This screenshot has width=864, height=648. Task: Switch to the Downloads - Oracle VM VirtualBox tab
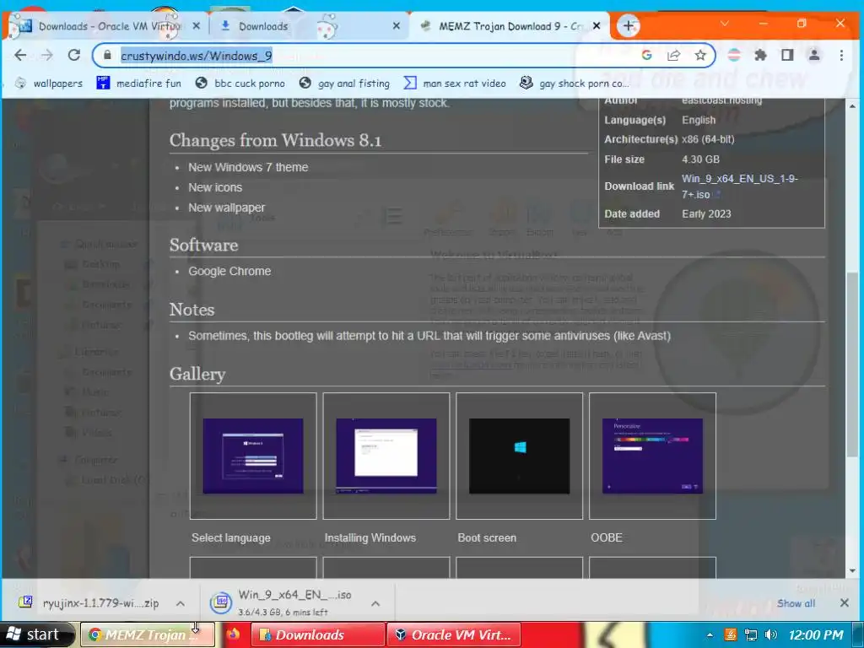105,26
